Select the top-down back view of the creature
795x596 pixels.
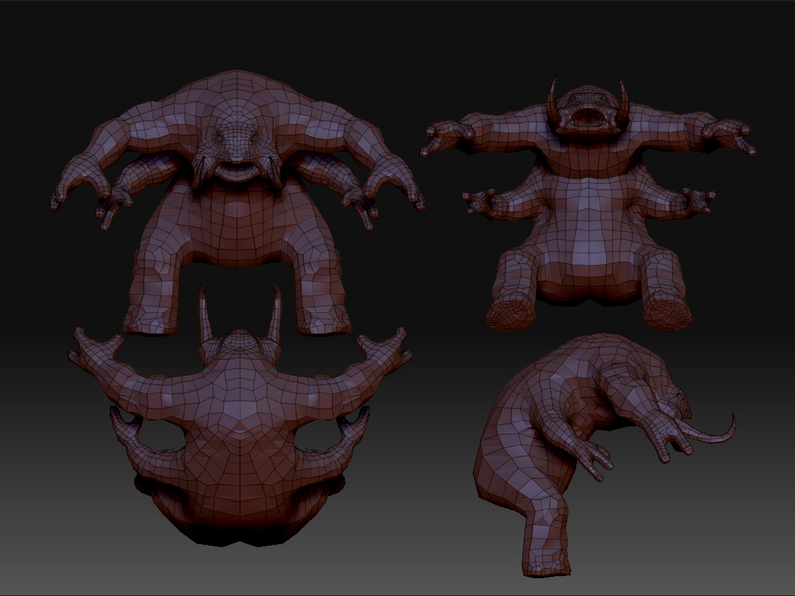click(x=240, y=416)
